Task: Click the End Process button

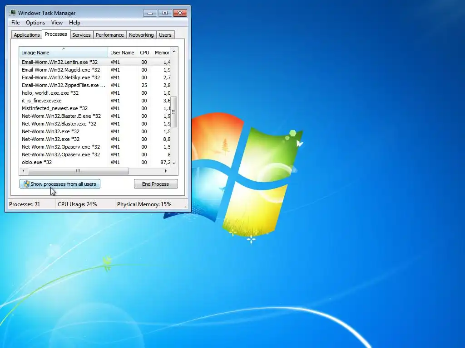Action: [156, 184]
